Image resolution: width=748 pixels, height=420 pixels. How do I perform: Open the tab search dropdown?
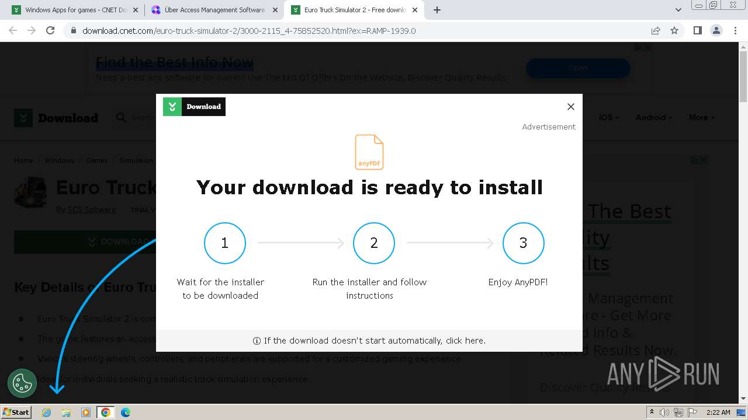[678, 10]
